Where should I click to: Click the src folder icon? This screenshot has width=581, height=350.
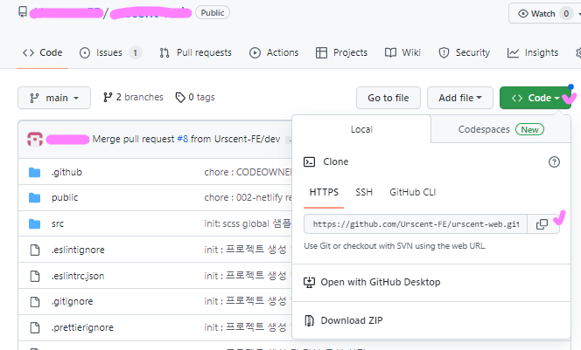click(34, 224)
